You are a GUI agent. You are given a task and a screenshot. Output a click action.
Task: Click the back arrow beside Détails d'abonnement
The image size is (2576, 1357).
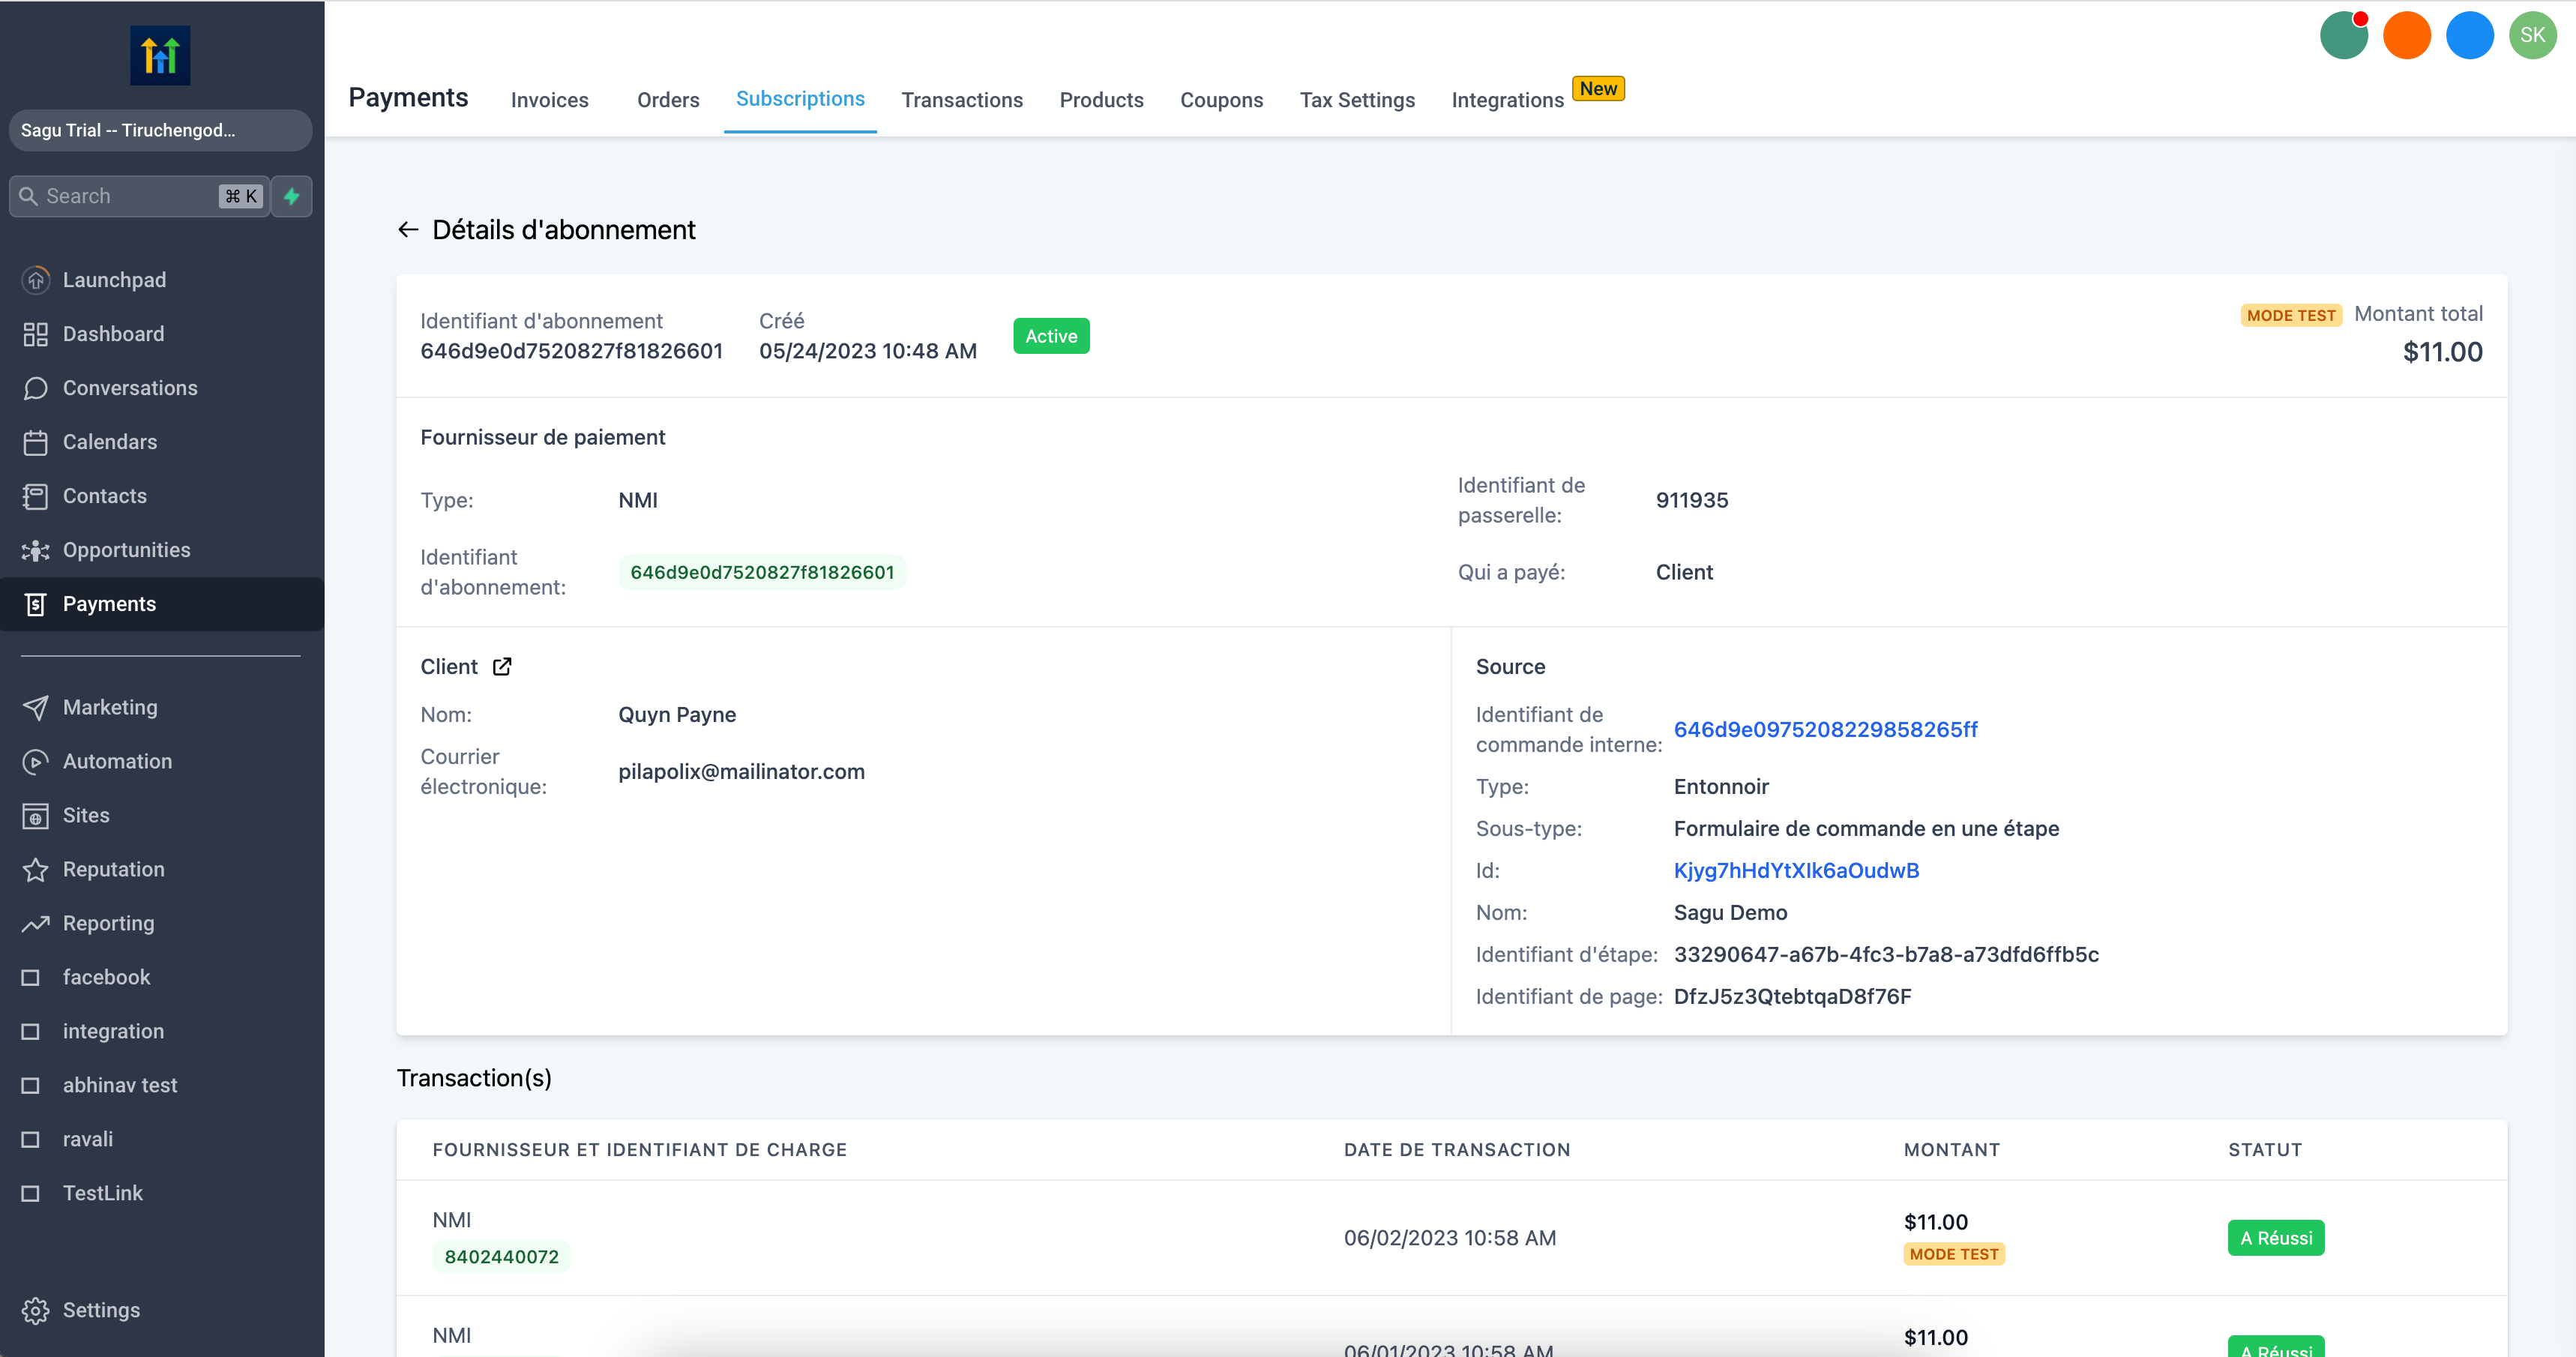[x=407, y=230]
